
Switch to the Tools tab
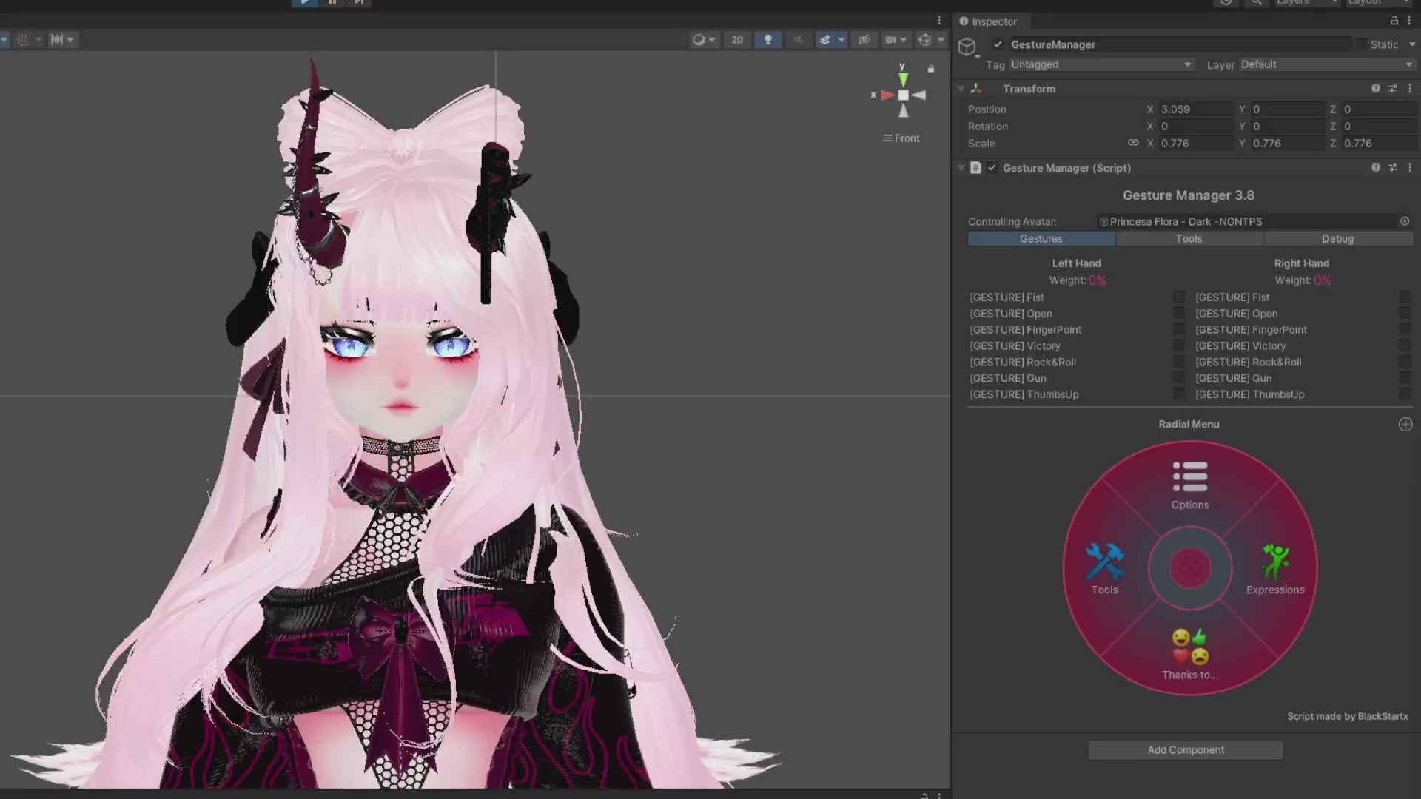coord(1189,239)
